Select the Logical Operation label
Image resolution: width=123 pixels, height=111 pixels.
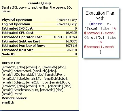coord(16,24)
